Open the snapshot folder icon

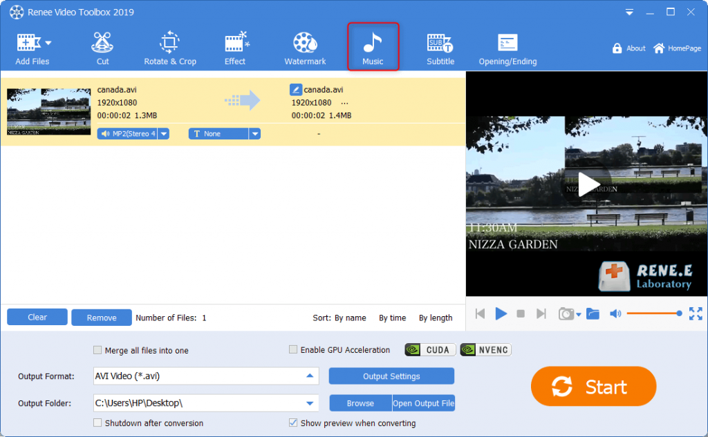(x=593, y=313)
